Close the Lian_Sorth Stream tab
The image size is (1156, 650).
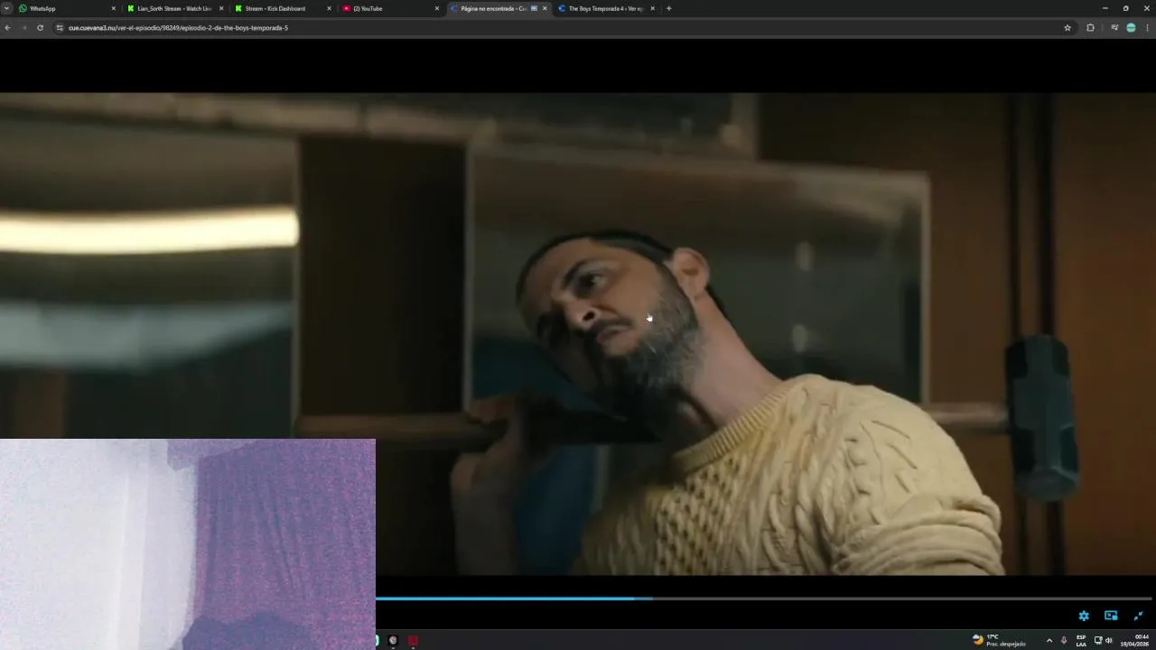pos(220,8)
